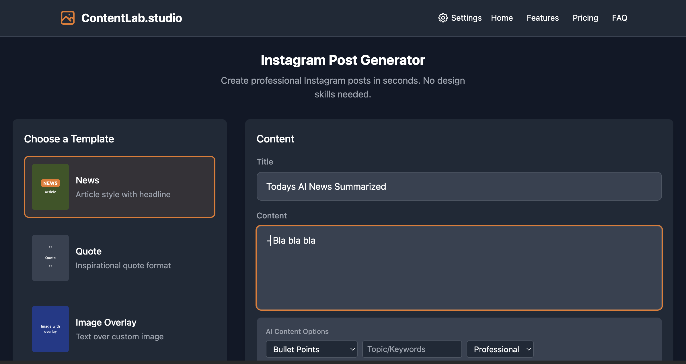
Task: Select the Quote inspirational template
Action: click(x=120, y=258)
